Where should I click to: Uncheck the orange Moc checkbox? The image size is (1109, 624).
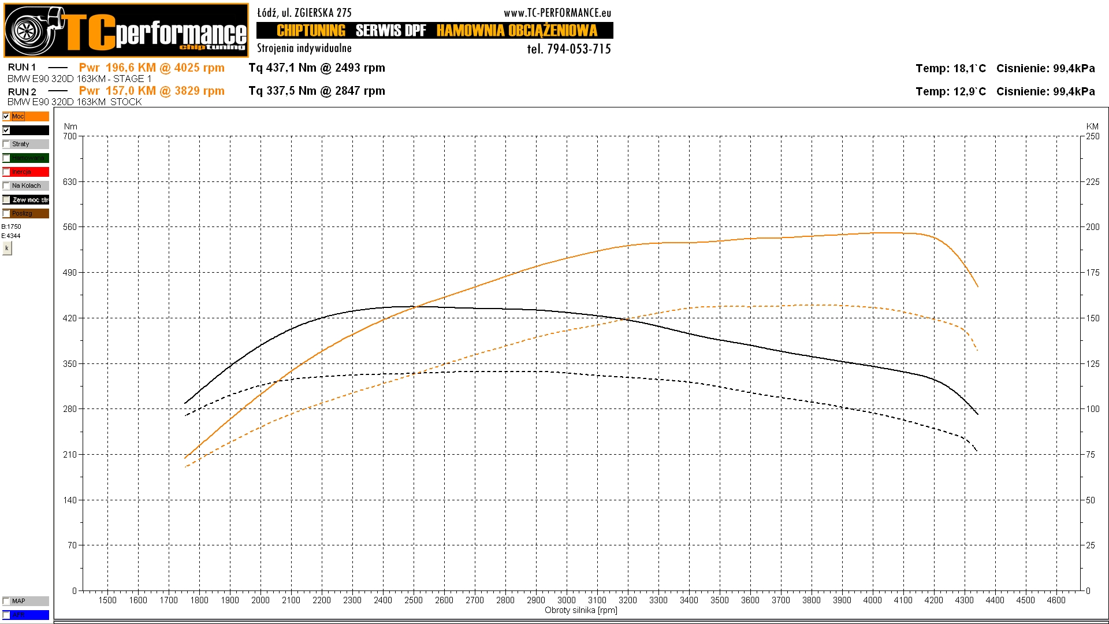point(6,116)
